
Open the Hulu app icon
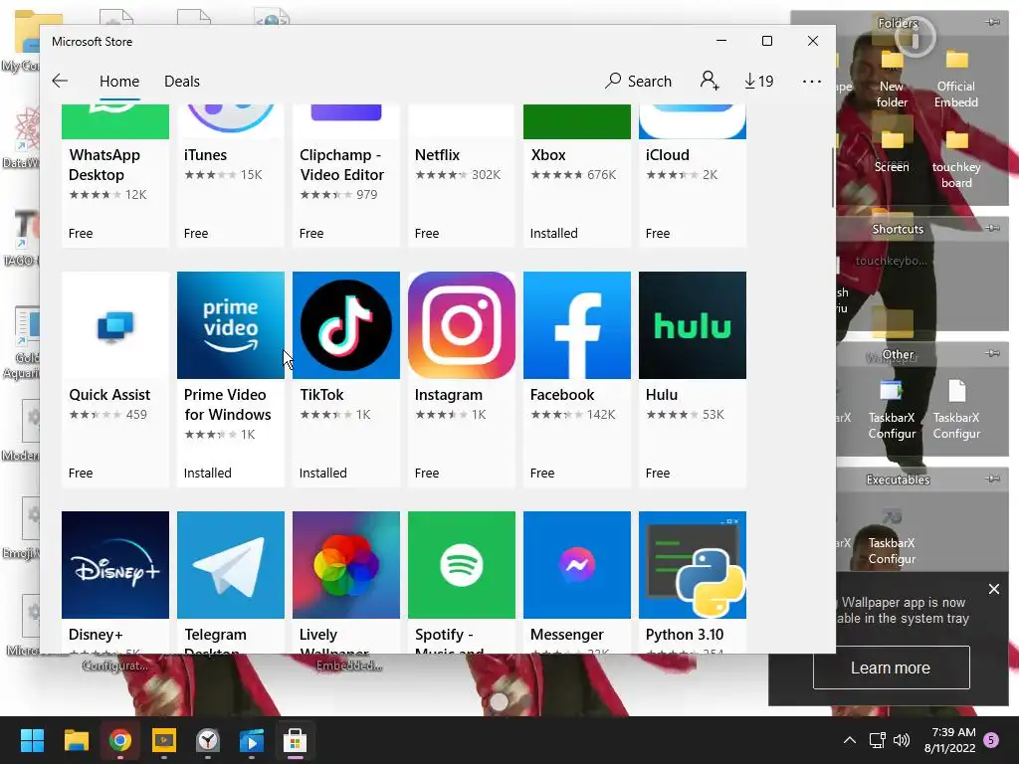coord(693,325)
